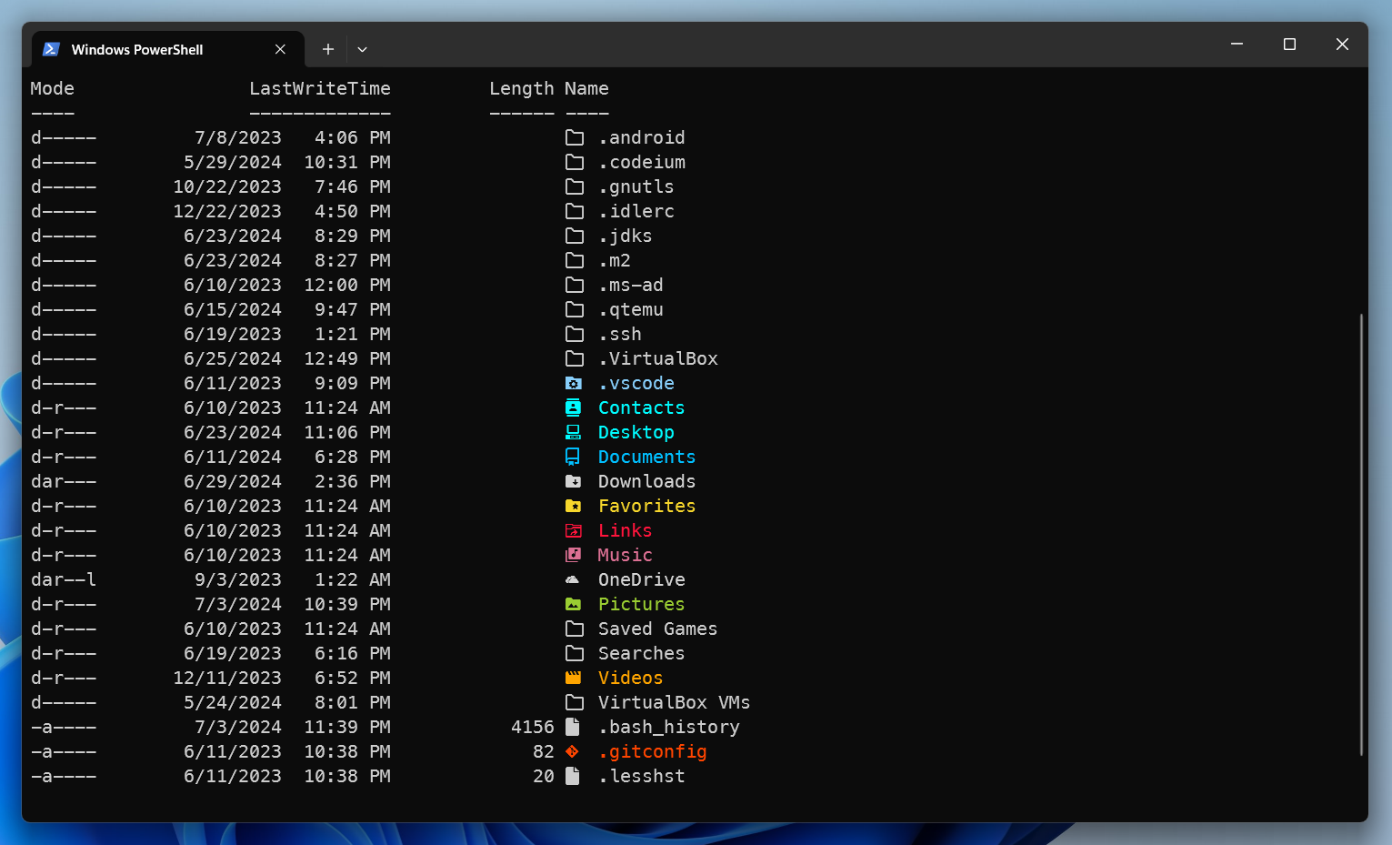Click the folder icon beside .gnutls
Screen dimensions: 1392x845
click(575, 186)
